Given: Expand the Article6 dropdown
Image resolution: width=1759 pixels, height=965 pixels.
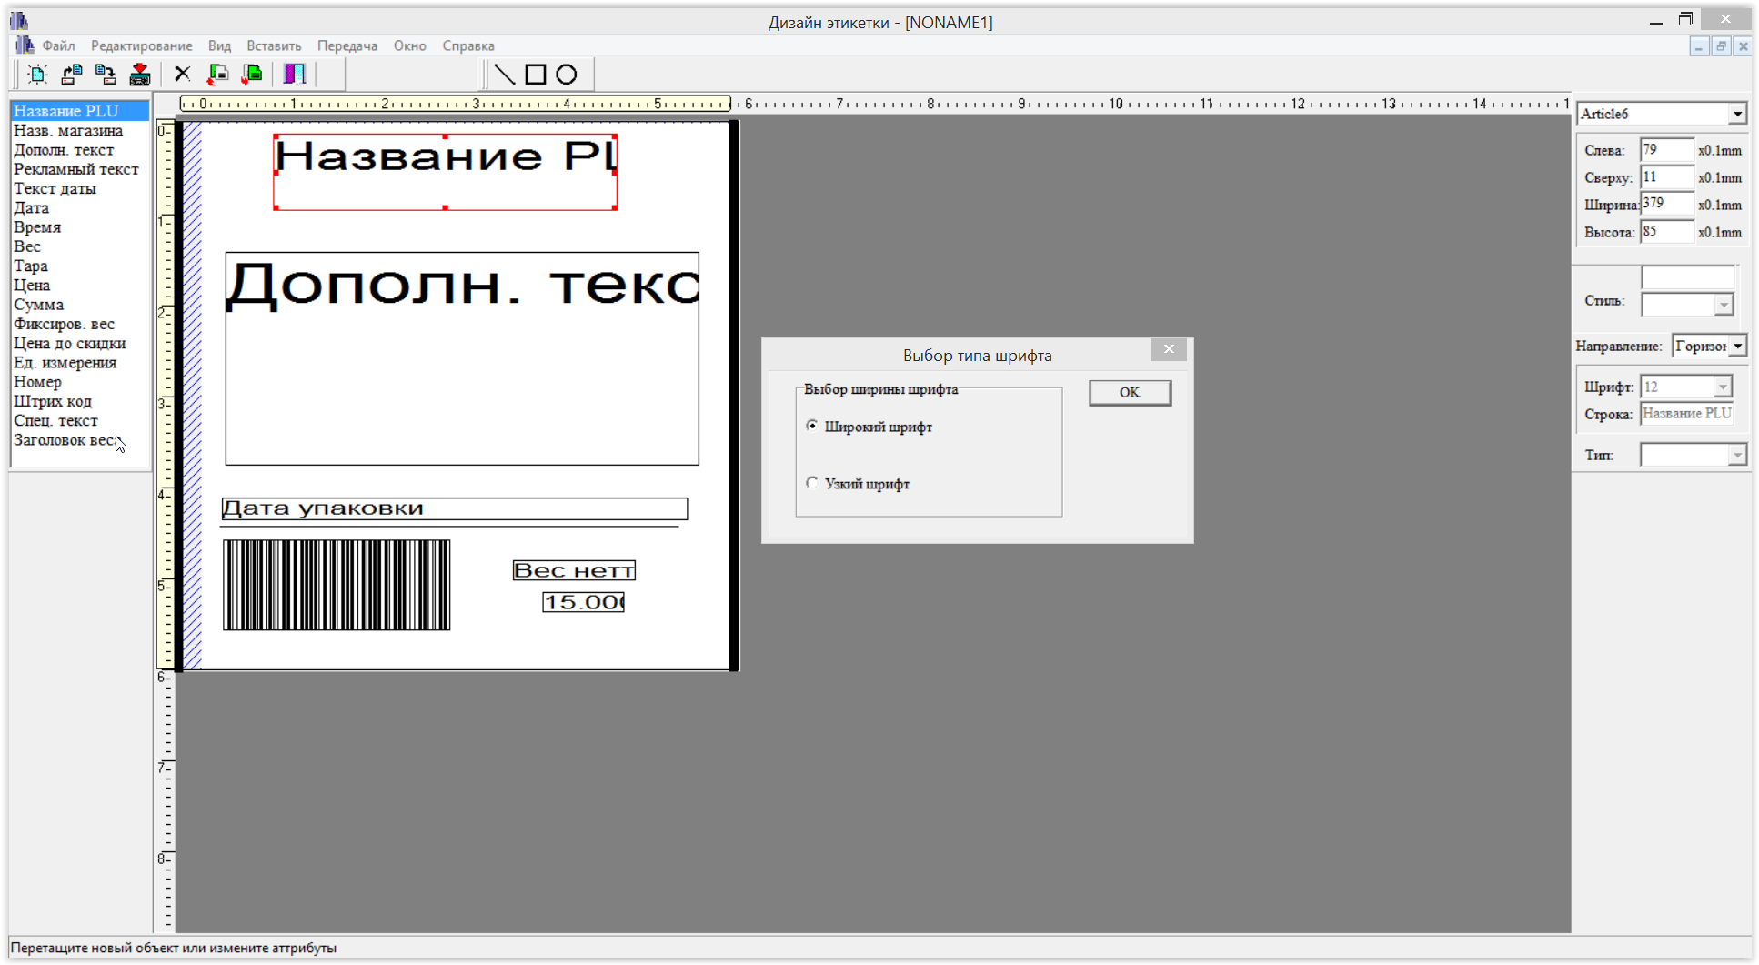Looking at the screenshot, I should click(x=1736, y=114).
